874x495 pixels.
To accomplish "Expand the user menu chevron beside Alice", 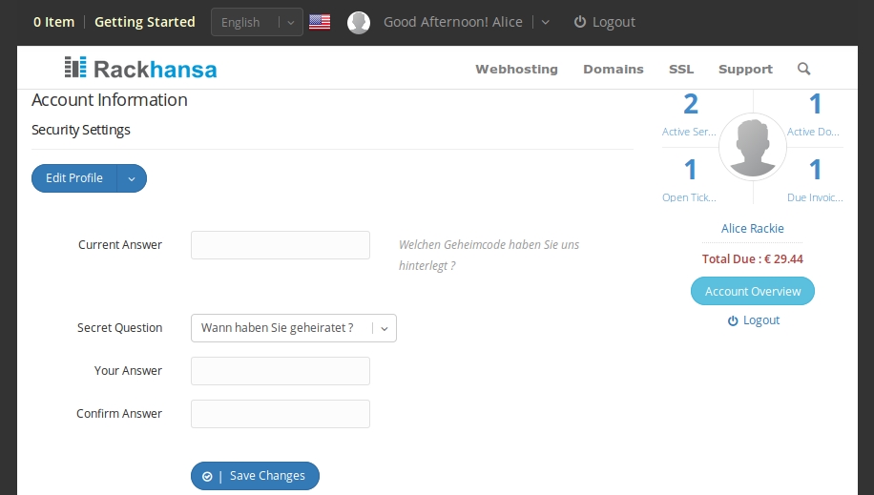I will tap(545, 22).
